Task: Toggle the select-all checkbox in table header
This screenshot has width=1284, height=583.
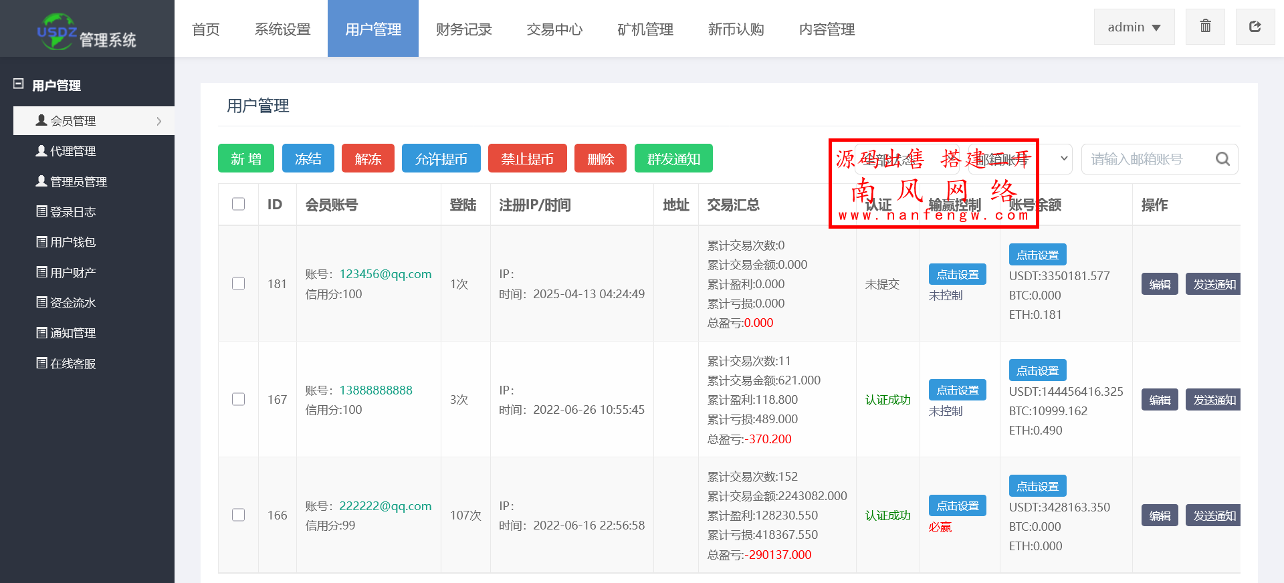Action: click(x=238, y=204)
